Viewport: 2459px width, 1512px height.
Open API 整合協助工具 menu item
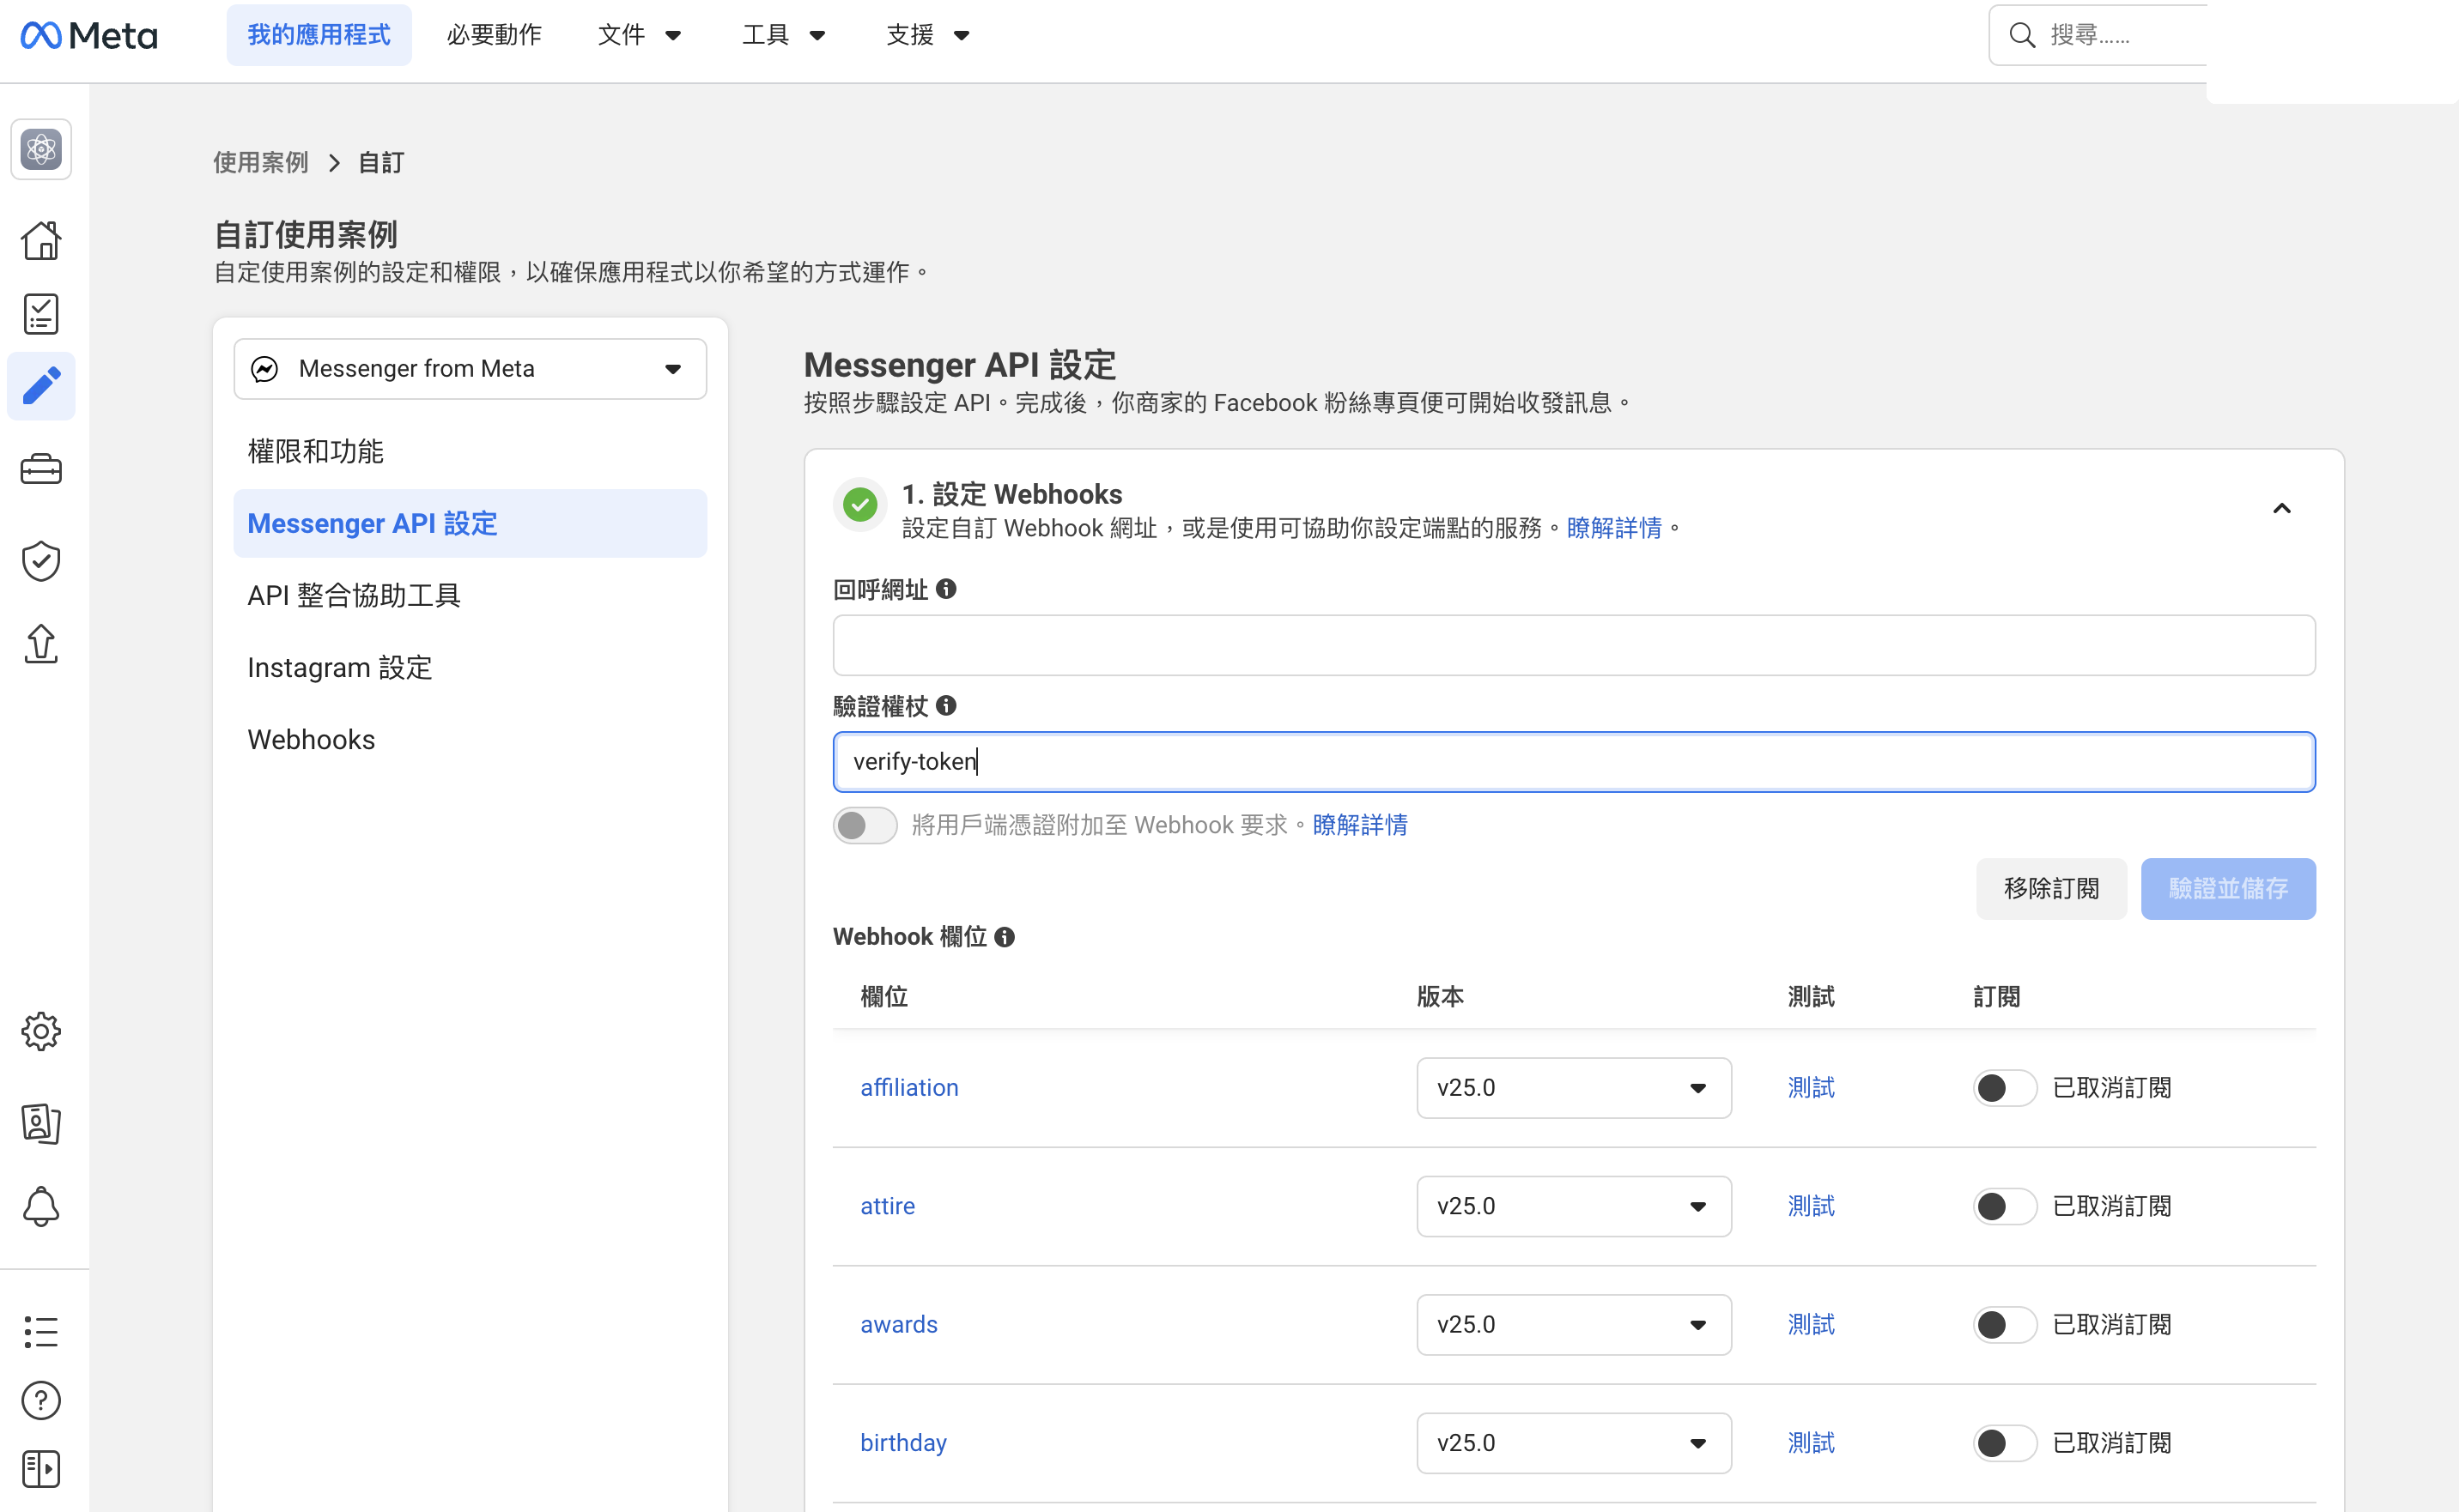(x=354, y=596)
